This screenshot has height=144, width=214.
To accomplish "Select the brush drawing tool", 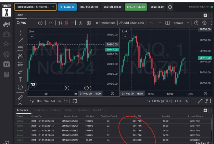I will pos(21,72).
